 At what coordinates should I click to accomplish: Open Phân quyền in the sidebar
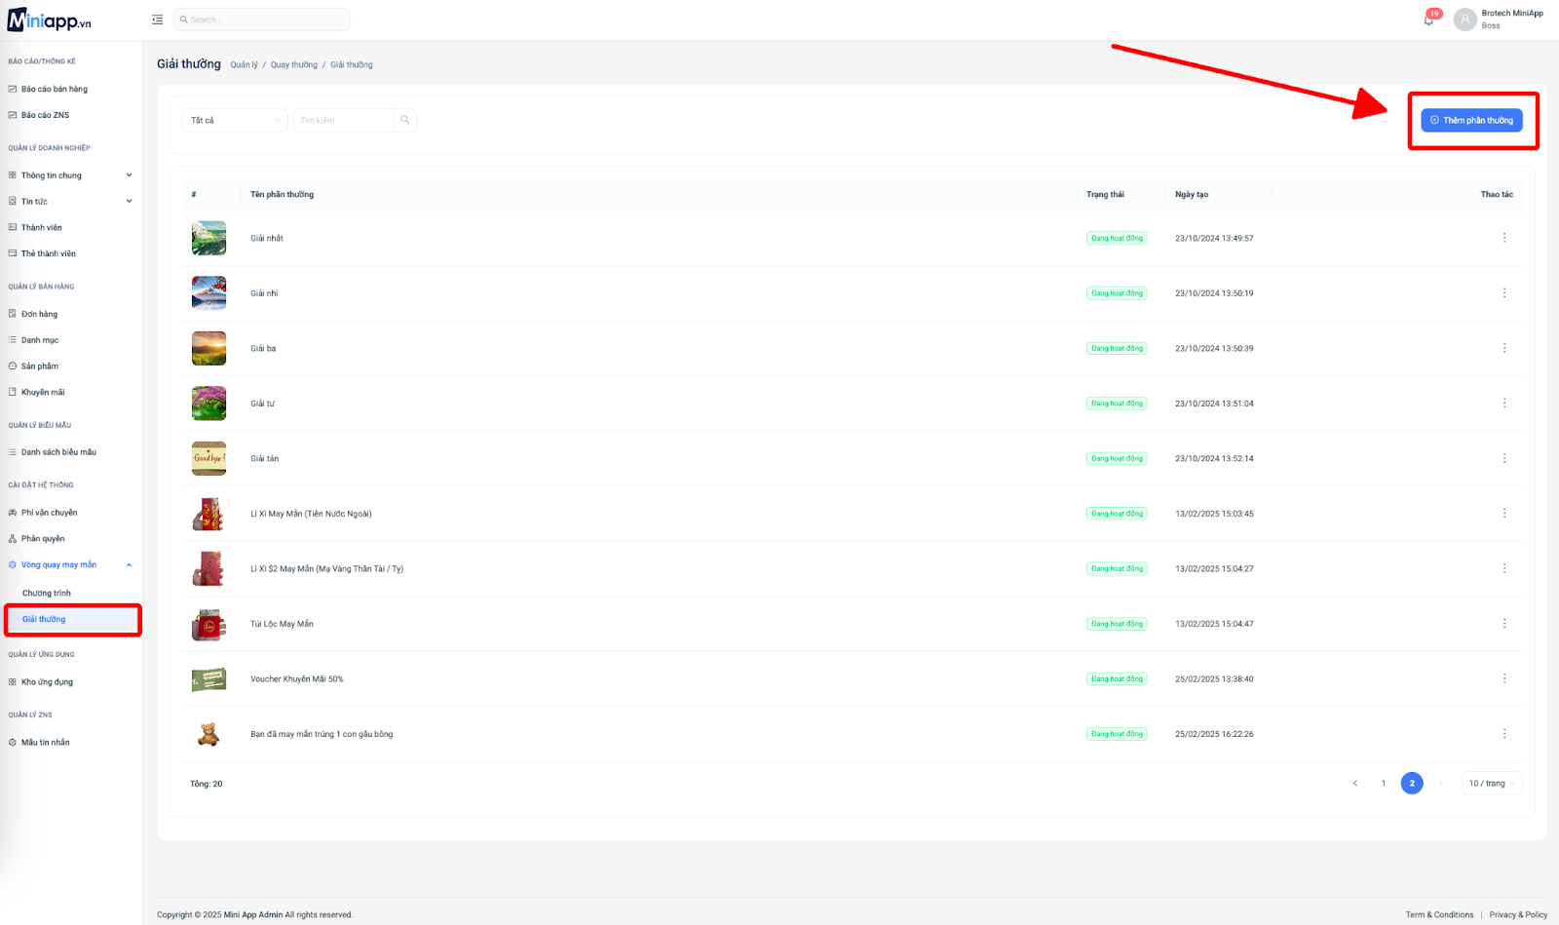coord(43,539)
